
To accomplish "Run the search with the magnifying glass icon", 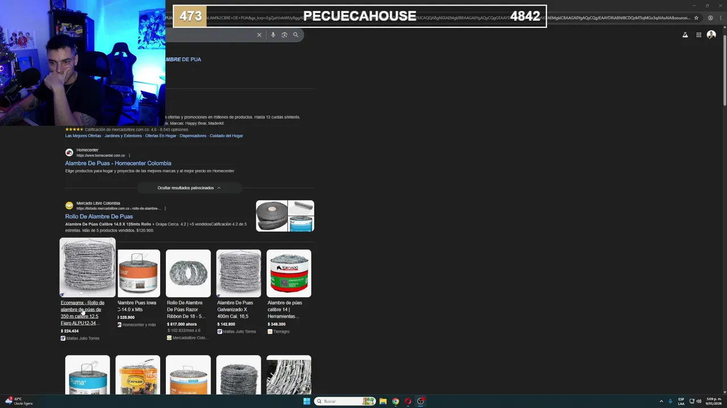I will coord(295,35).
